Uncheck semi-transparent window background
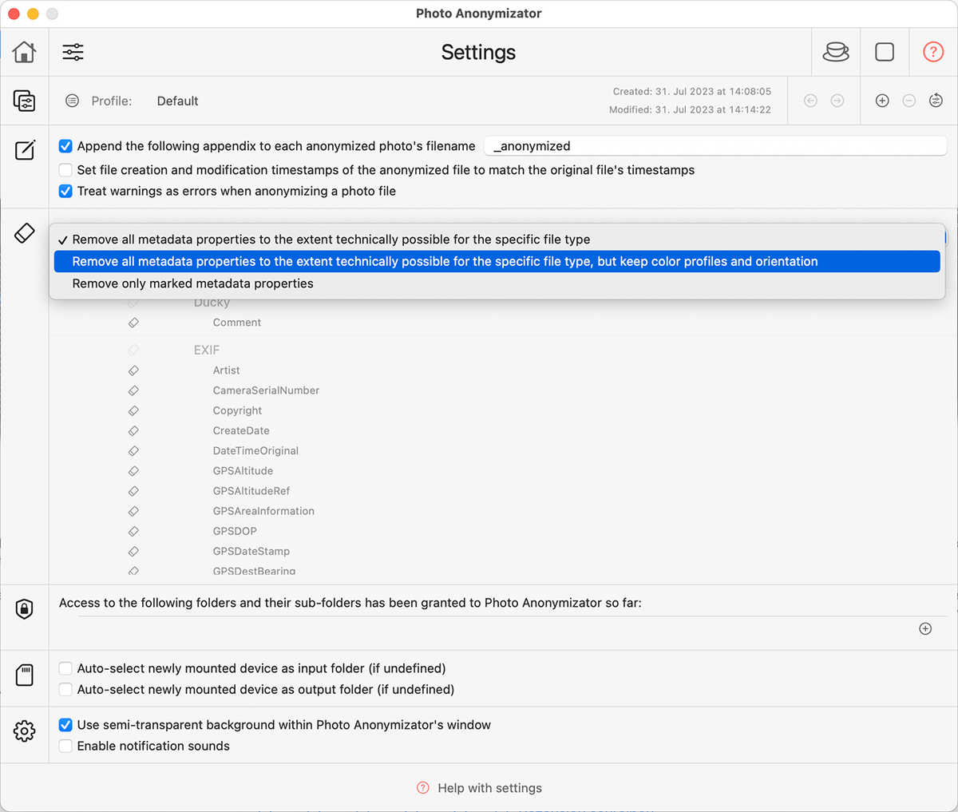Image resolution: width=958 pixels, height=812 pixels. [x=65, y=724]
